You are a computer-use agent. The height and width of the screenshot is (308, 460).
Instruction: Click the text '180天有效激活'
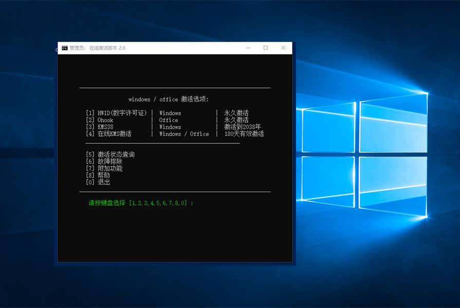click(x=244, y=133)
